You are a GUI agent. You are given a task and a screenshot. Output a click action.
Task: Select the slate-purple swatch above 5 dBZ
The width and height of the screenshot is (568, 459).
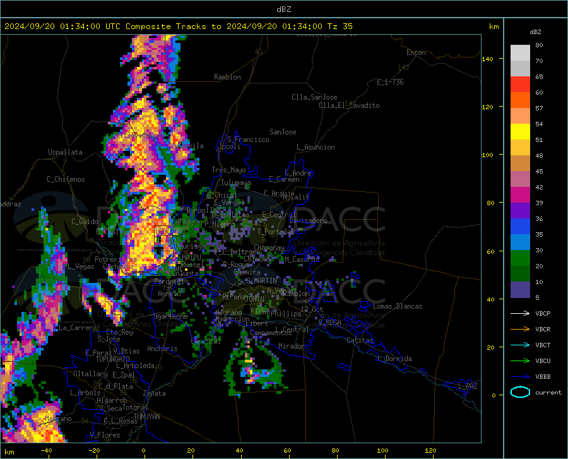coord(520,290)
